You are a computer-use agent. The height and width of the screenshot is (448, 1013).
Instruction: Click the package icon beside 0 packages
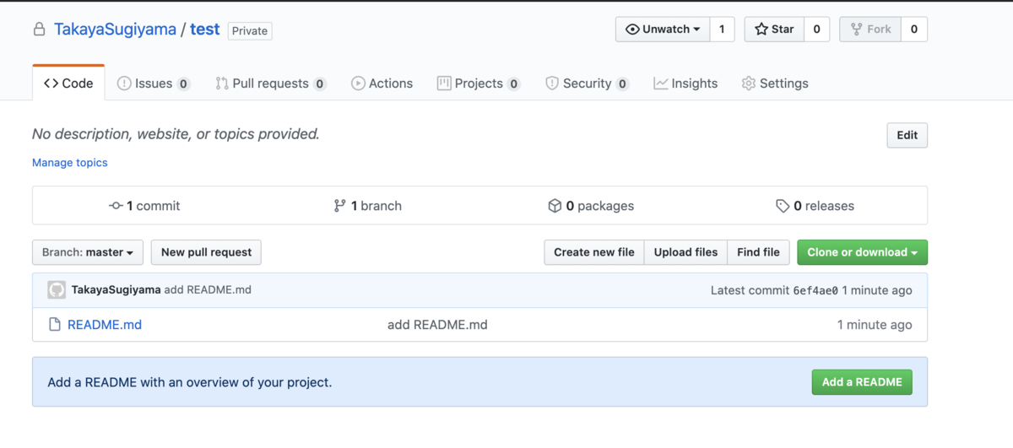pyautogui.click(x=555, y=206)
